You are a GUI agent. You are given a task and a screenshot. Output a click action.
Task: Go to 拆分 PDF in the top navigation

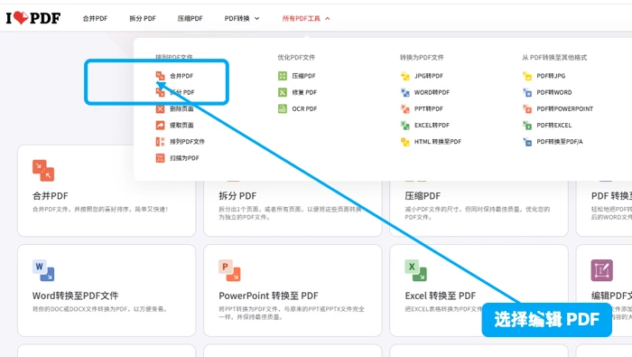tap(143, 19)
